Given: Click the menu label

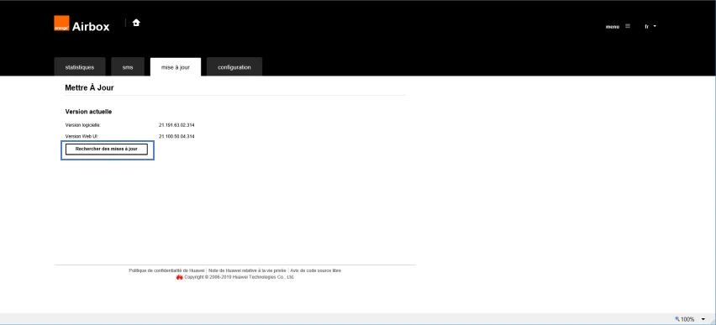Looking at the screenshot, I should pos(613,27).
